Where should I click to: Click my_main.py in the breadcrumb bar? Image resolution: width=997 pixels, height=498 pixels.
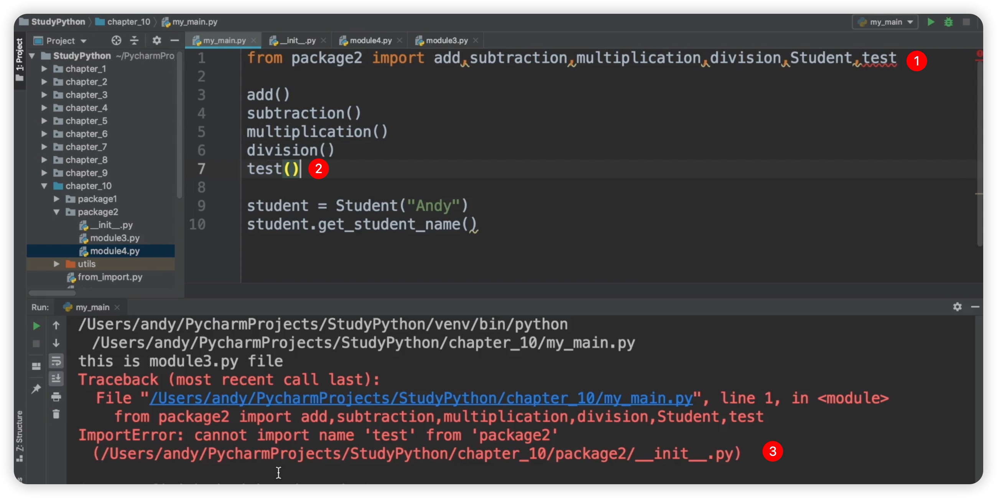190,22
